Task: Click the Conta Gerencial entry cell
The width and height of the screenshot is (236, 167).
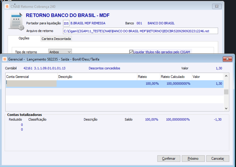Action: 31,84
